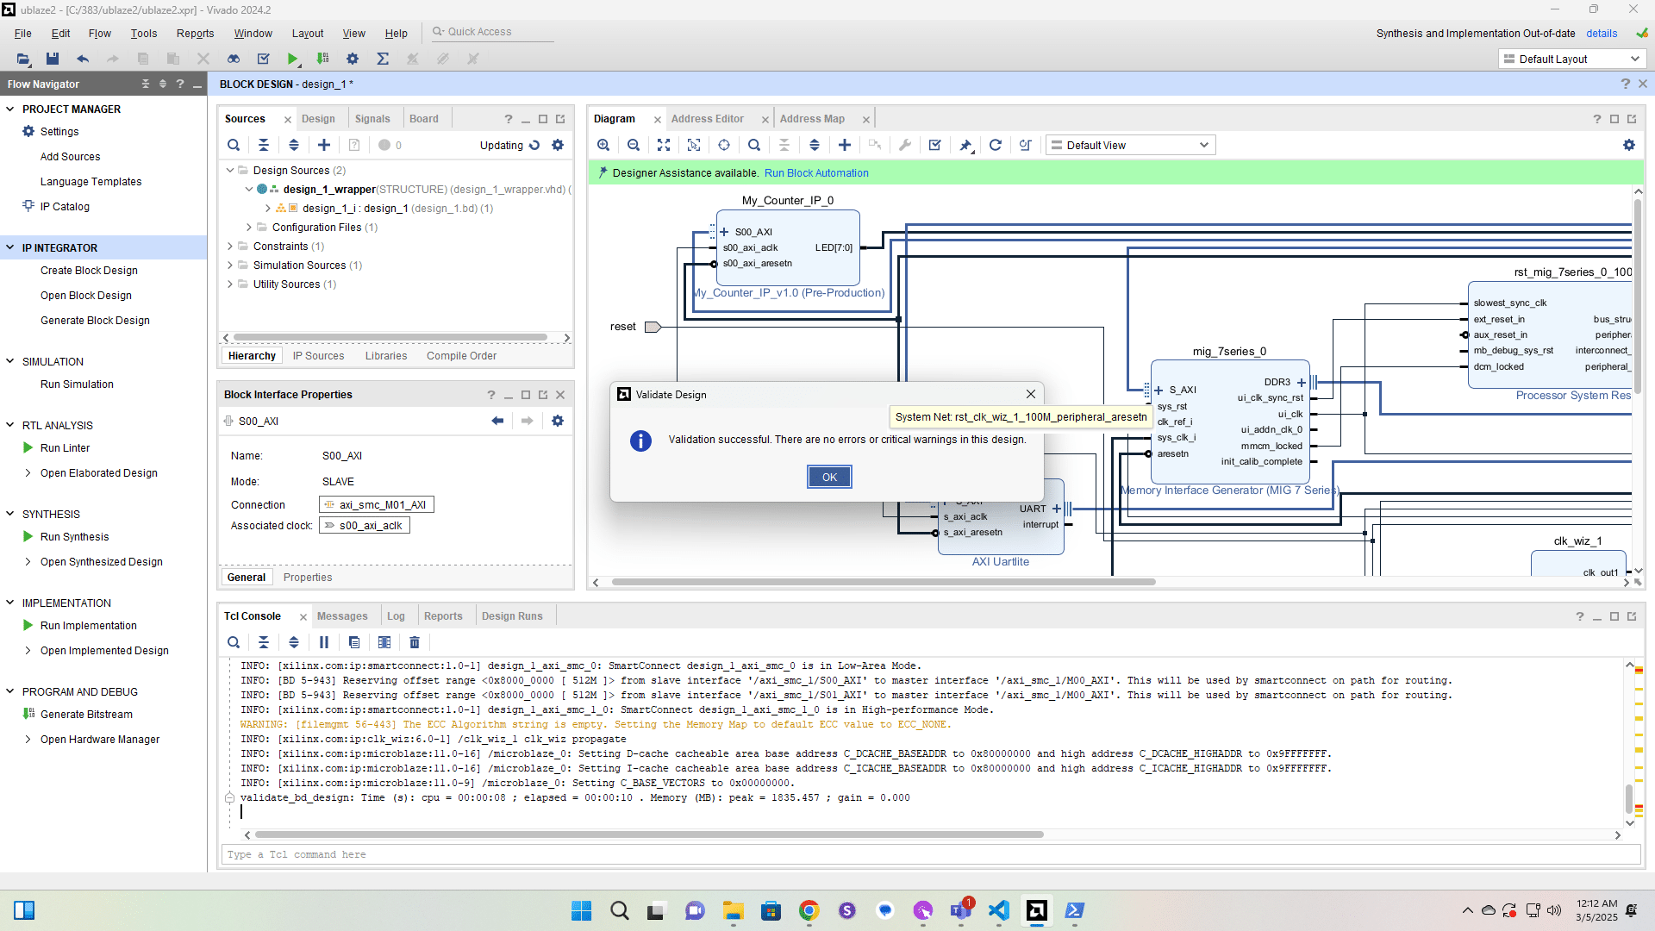Screen dimensions: 1655x931
Task: Regenerate layout using the refresh icon
Action: [996, 145]
